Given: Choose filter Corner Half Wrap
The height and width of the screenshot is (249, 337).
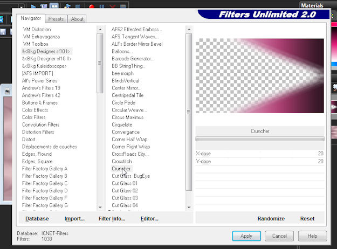Looking at the screenshot, I should pyautogui.click(x=129, y=139).
